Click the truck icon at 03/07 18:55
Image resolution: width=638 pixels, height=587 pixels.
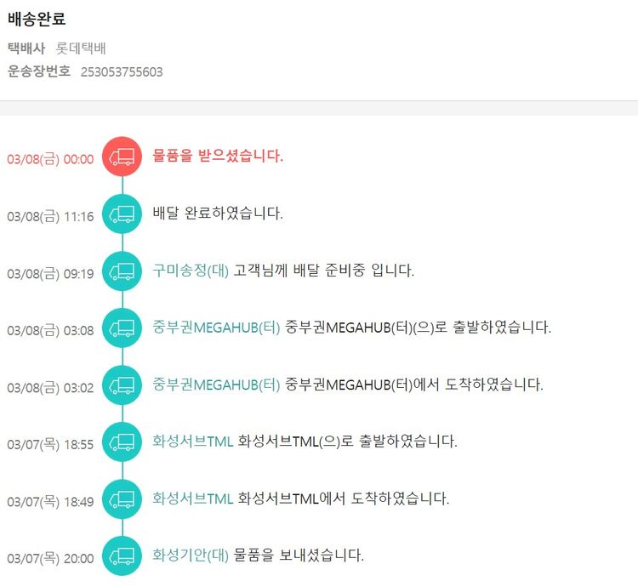[122, 442]
